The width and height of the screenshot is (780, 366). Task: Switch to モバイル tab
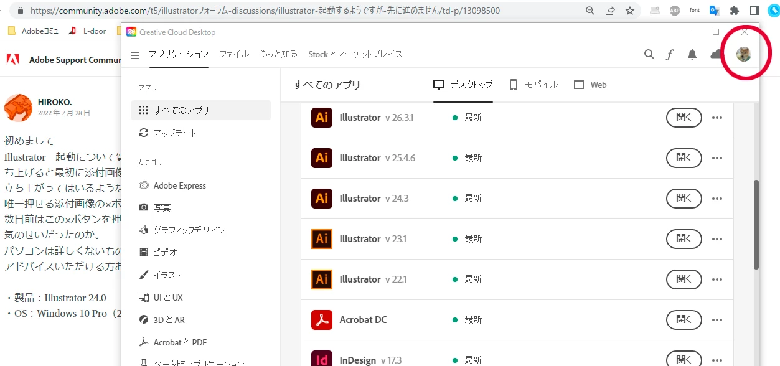(x=533, y=85)
